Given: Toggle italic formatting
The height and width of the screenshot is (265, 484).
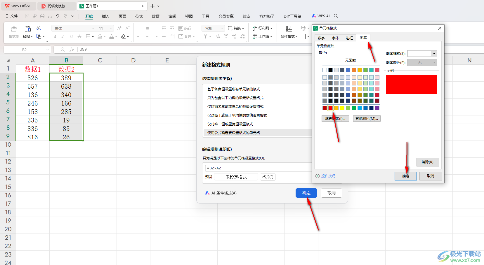Looking at the screenshot, I should pos(63,36).
